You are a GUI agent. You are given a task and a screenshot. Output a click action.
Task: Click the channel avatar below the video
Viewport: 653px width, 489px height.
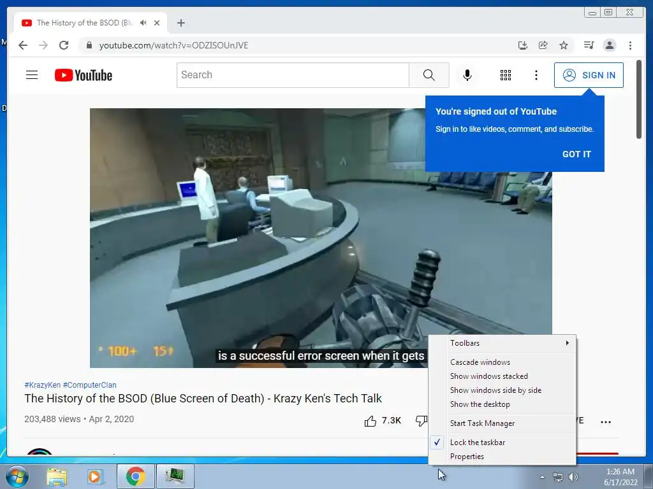click(x=40, y=451)
